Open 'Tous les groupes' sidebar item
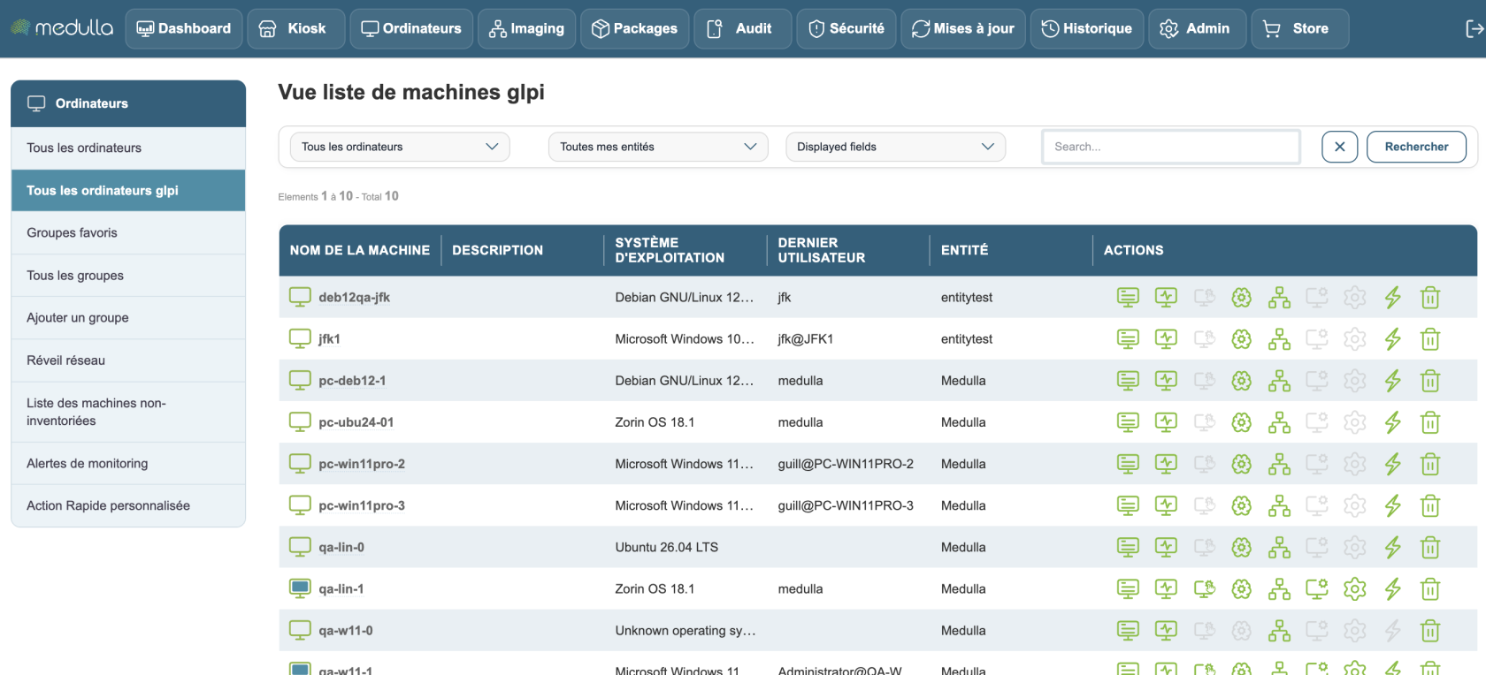The width and height of the screenshot is (1486, 675). point(128,276)
